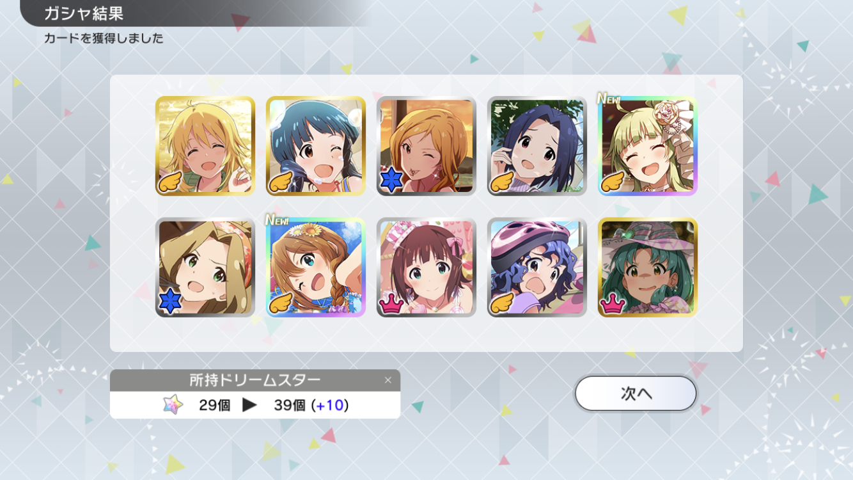The width and height of the screenshot is (853, 480).
Task: Open the new green-haired girl with rose card
Action: [x=648, y=146]
